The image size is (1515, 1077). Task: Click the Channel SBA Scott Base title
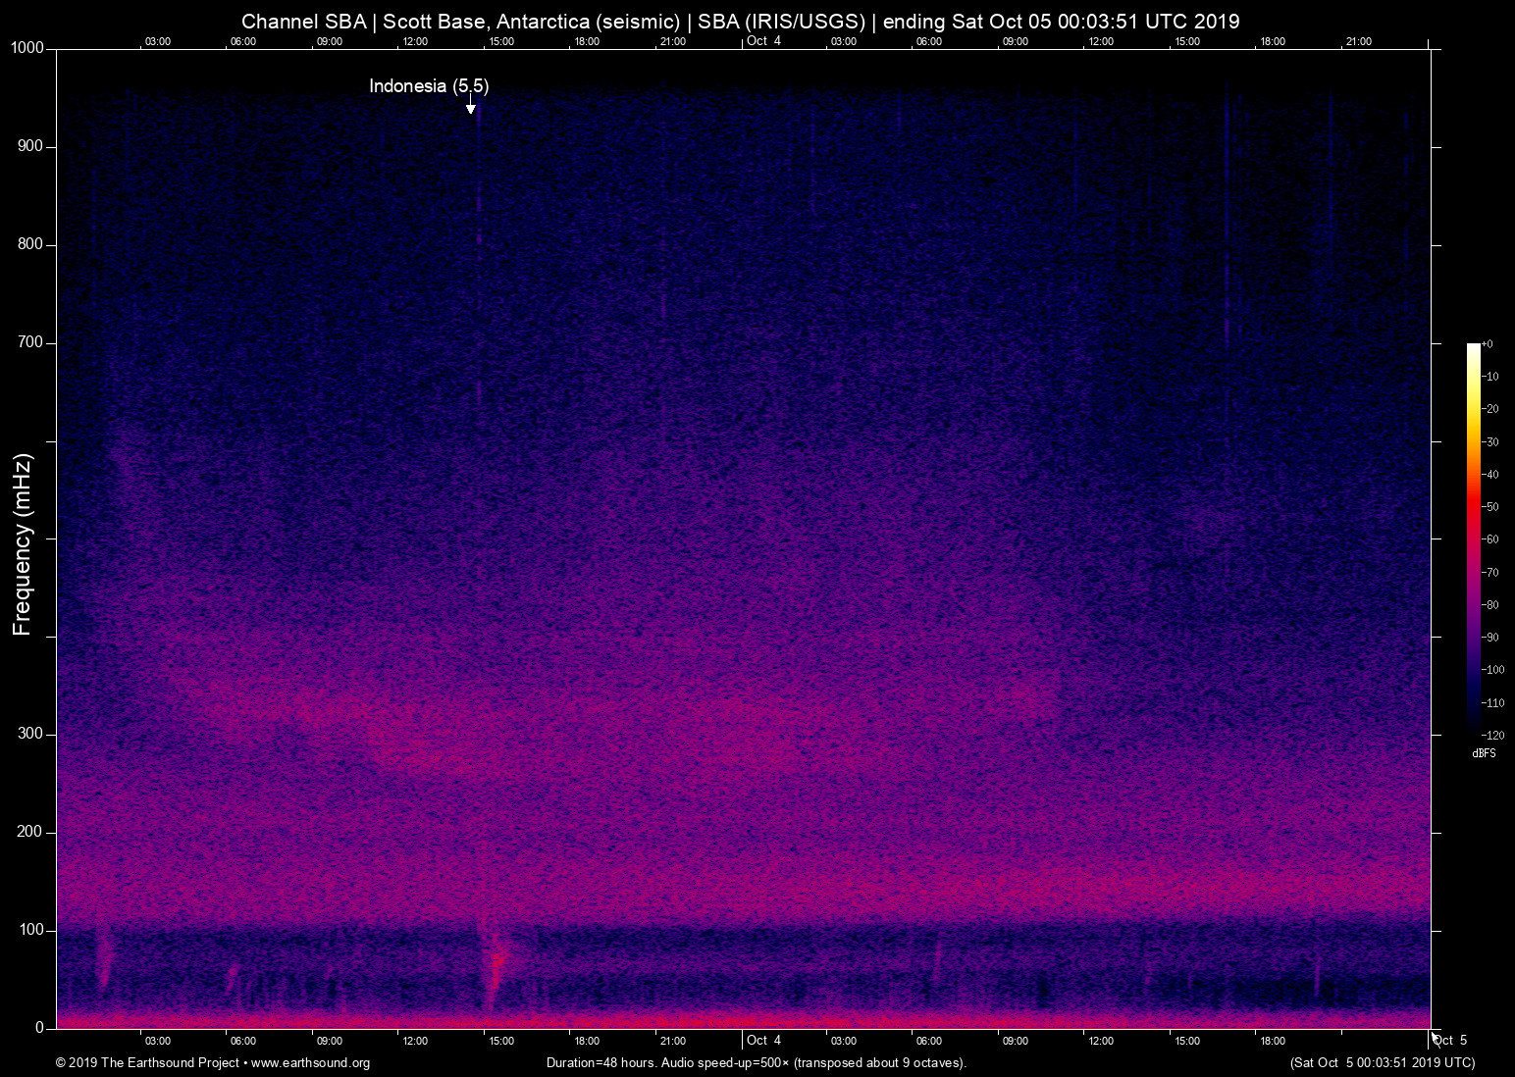point(740,22)
